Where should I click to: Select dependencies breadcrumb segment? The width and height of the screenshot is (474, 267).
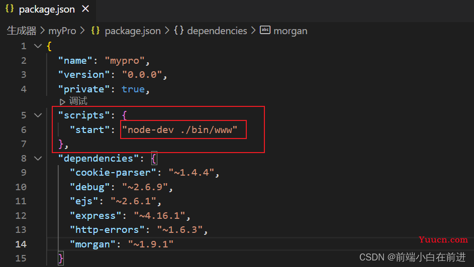click(x=217, y=31)
